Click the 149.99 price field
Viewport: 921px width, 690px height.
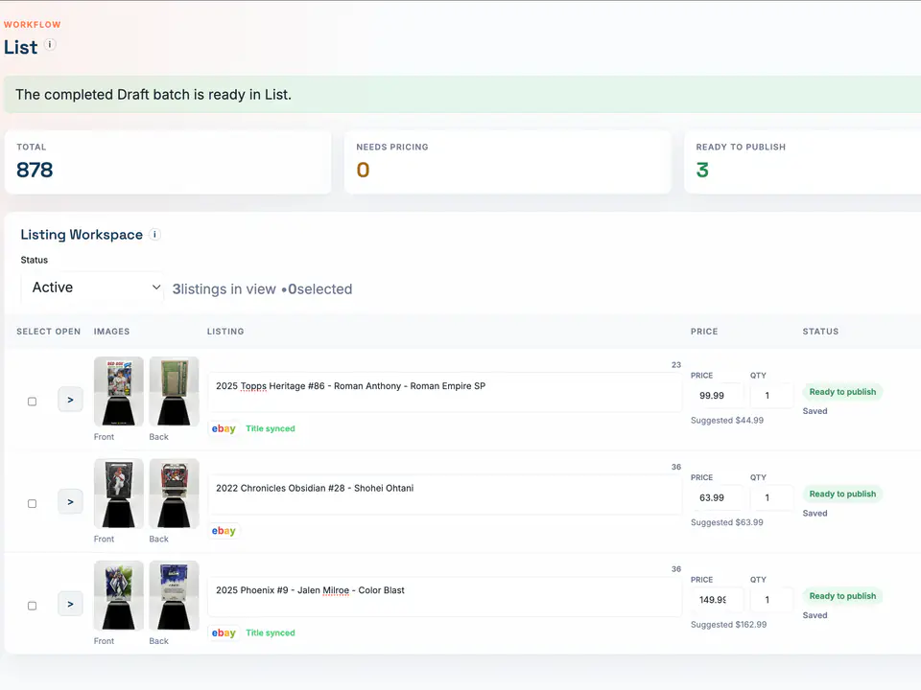(718, 600)
